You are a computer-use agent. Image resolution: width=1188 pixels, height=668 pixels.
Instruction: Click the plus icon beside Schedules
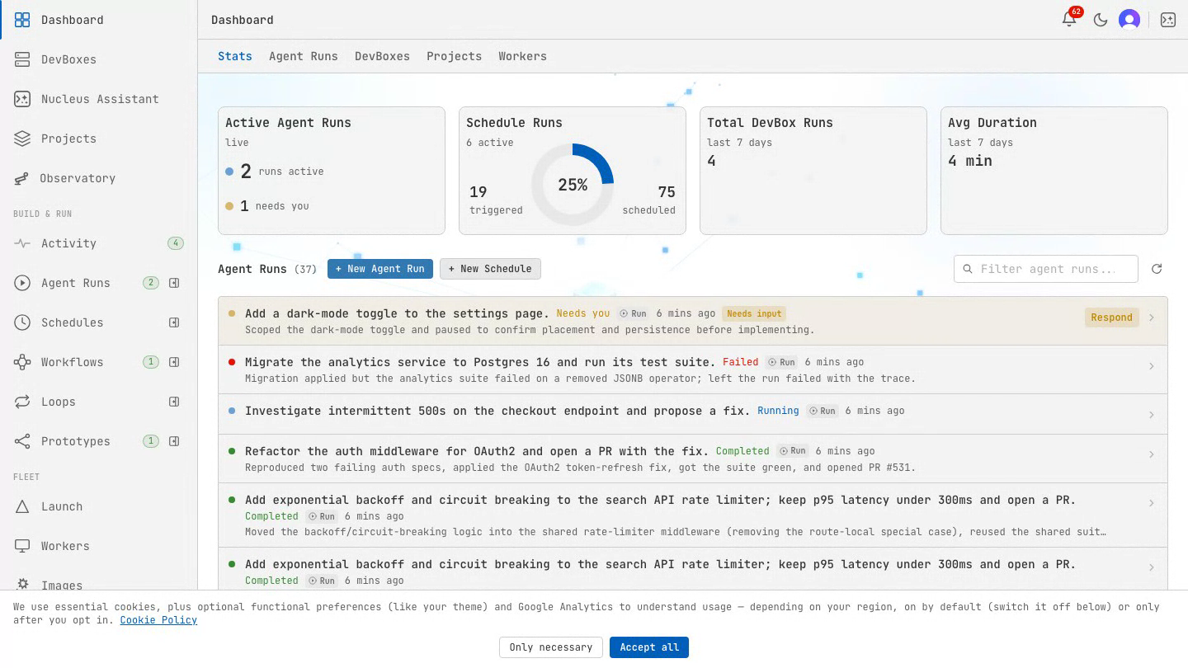174,322
